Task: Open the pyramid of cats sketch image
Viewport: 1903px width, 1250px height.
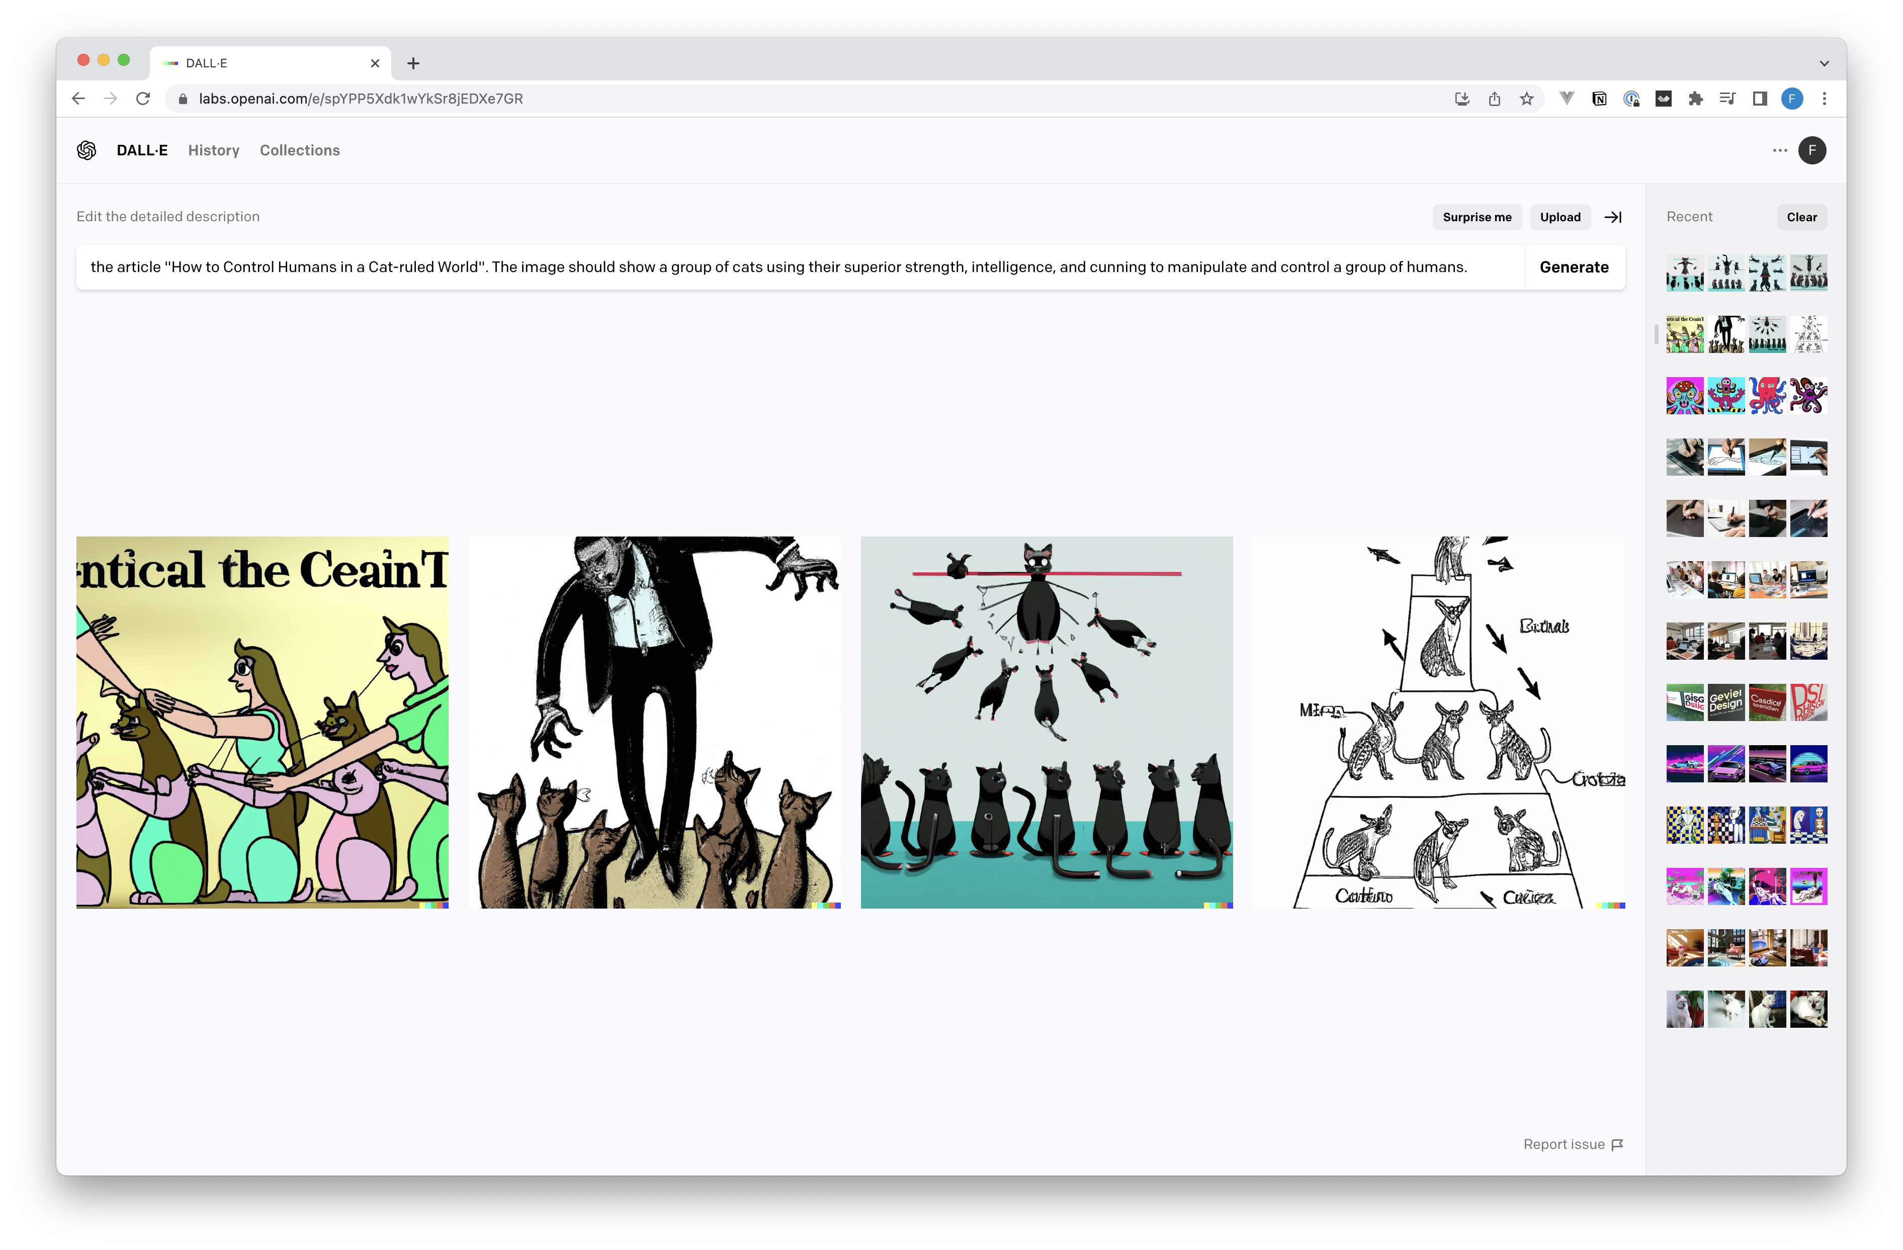Action: [1438, 722]
